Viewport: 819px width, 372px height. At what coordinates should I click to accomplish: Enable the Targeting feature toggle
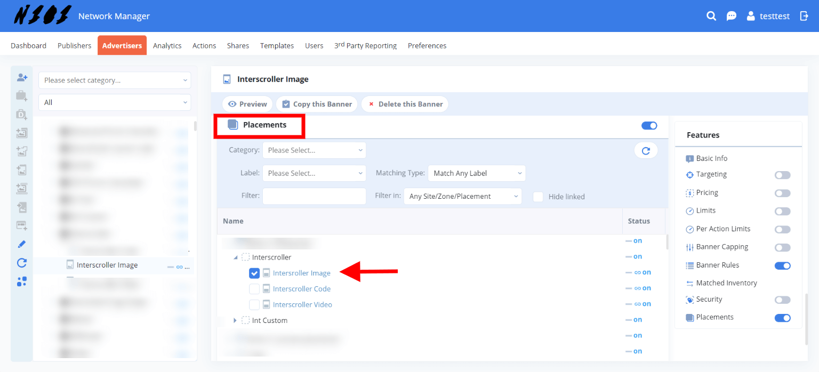782,175
